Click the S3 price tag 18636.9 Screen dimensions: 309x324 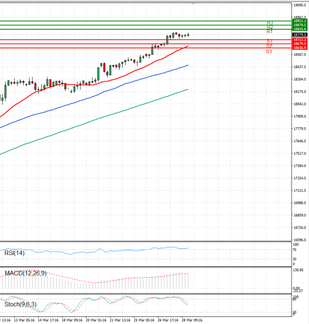pos(300,48)
